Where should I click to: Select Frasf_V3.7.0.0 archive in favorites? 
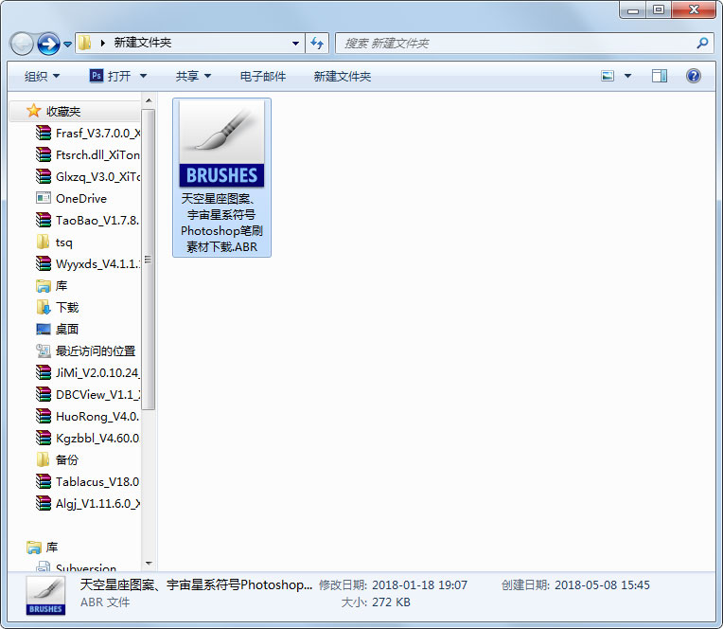click(88, 134)
